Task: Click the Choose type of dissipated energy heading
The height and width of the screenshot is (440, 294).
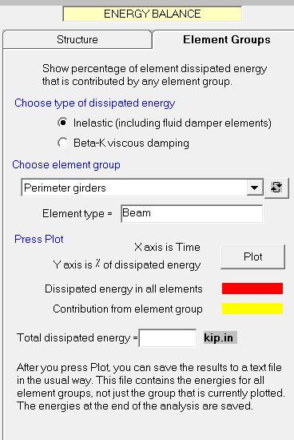Action: point(95,103)
